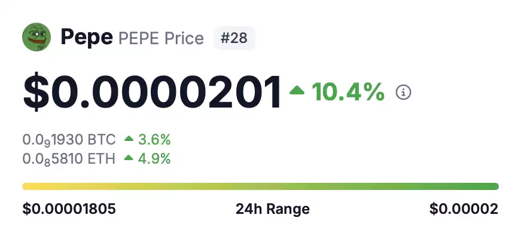Click the Pepe coin name heading
This screenshot has width=518, height=233.
(x=87, y=37)
